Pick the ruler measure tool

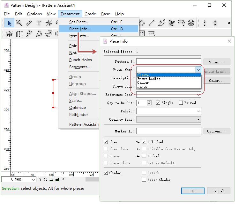pyautogui.click(x=29, y=23)
